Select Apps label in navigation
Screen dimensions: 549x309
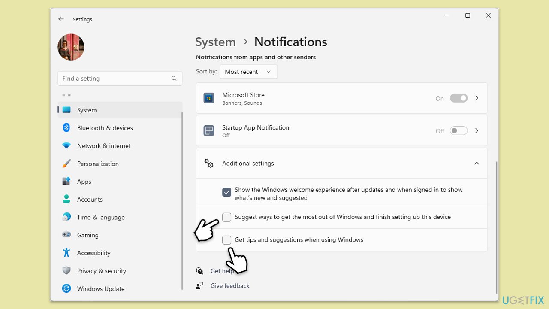[x=84, y=182]
